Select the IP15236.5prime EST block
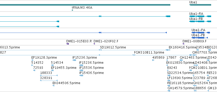This screenshot has height=92, width=217. 81,65
